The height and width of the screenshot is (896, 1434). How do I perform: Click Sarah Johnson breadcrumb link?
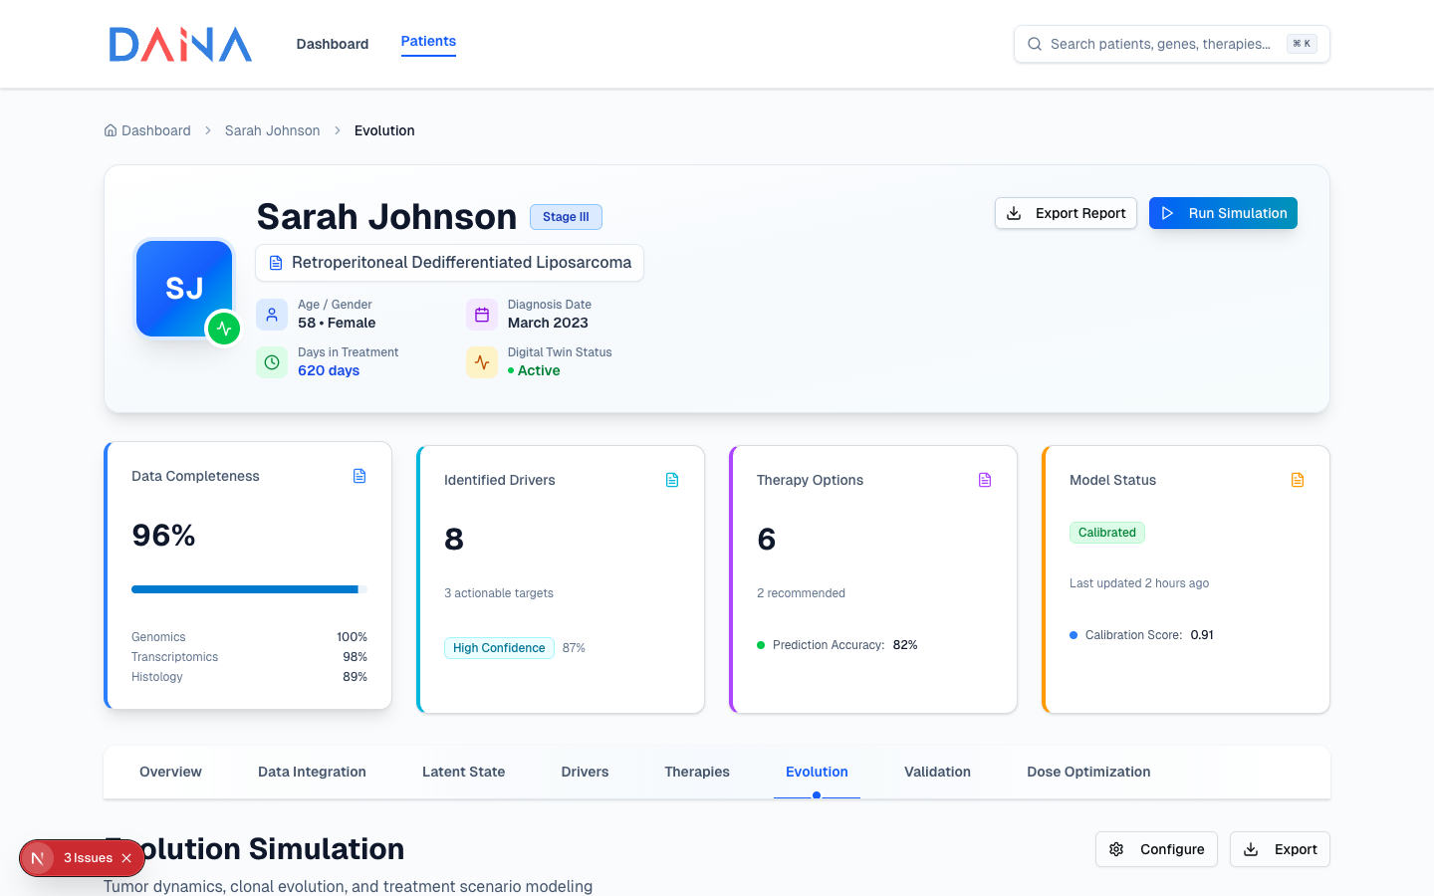[272, 130]
